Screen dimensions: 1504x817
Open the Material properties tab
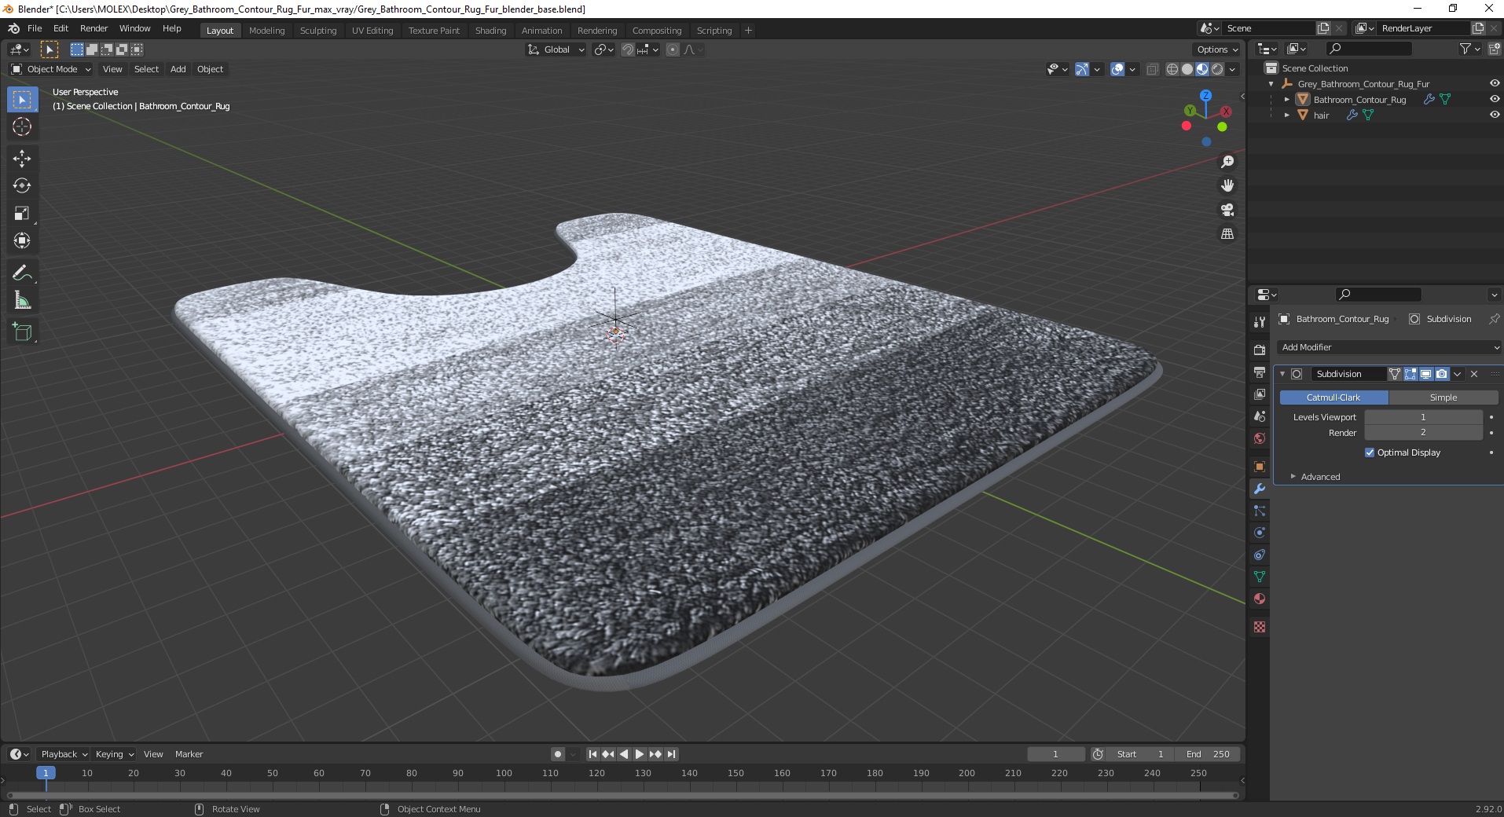[x=1260, y=599]
